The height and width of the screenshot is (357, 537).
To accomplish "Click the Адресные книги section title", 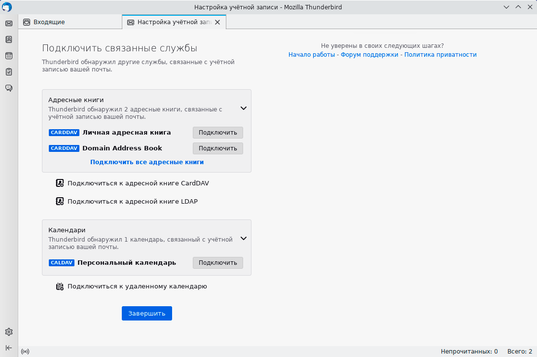I will [76, 100].
